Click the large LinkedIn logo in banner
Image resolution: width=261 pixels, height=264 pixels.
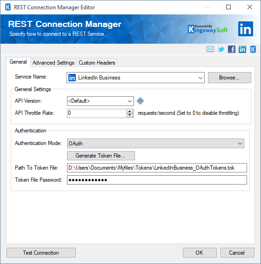pyautogui.click(x=246, y=29)
